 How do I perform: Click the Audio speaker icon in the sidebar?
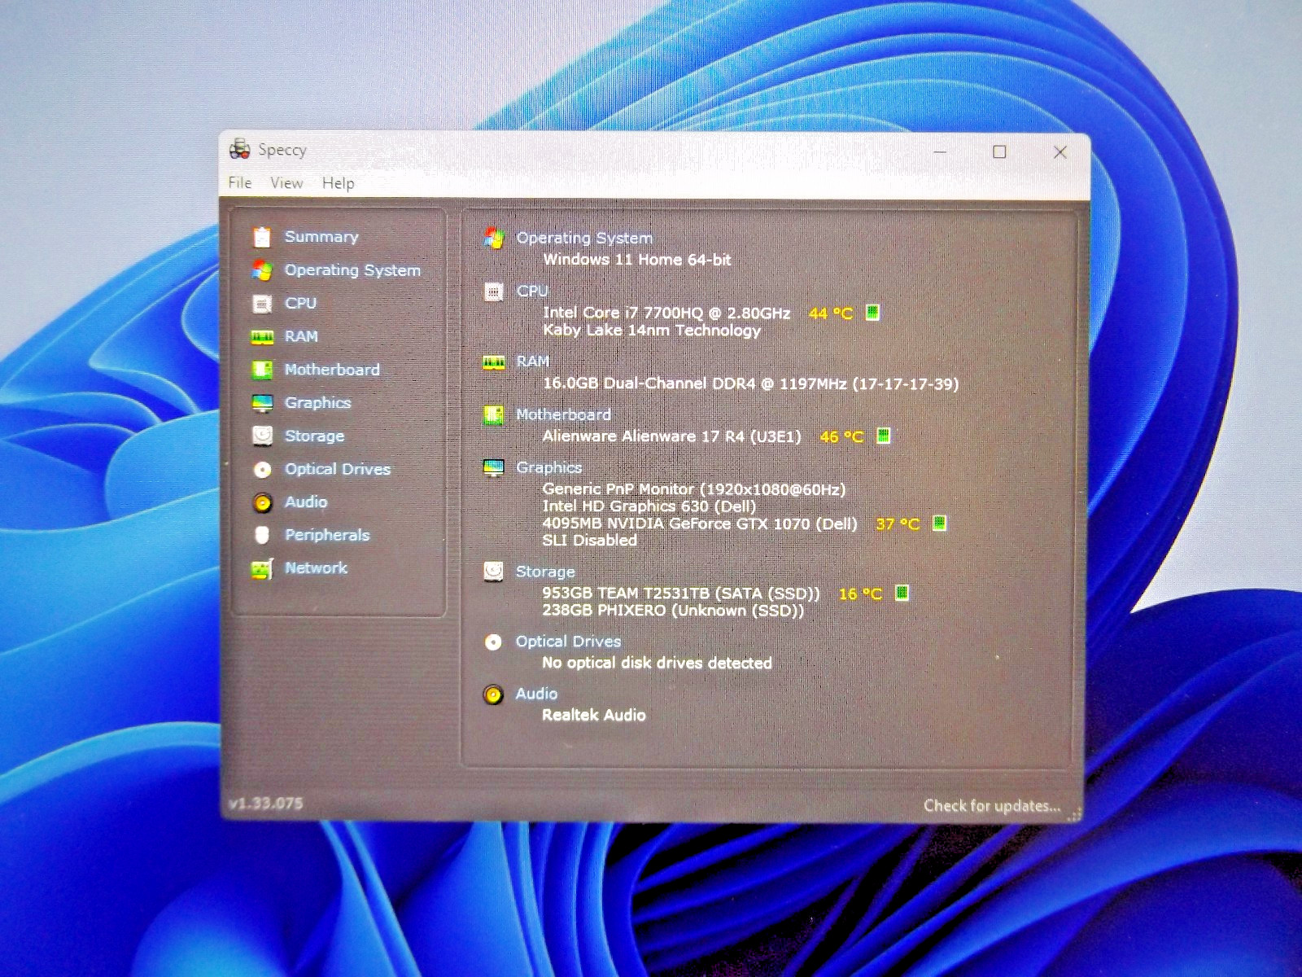[x=262, y=503]
